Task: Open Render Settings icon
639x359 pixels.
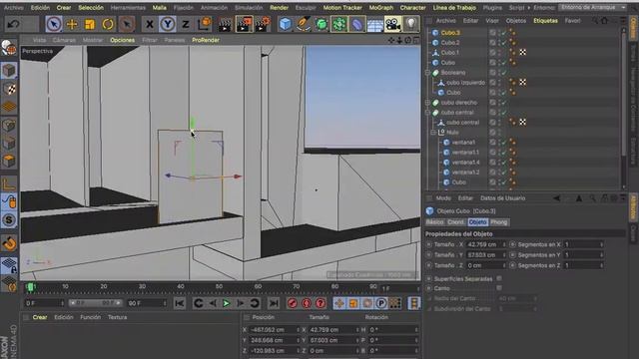Action: (x=263, y=24)
